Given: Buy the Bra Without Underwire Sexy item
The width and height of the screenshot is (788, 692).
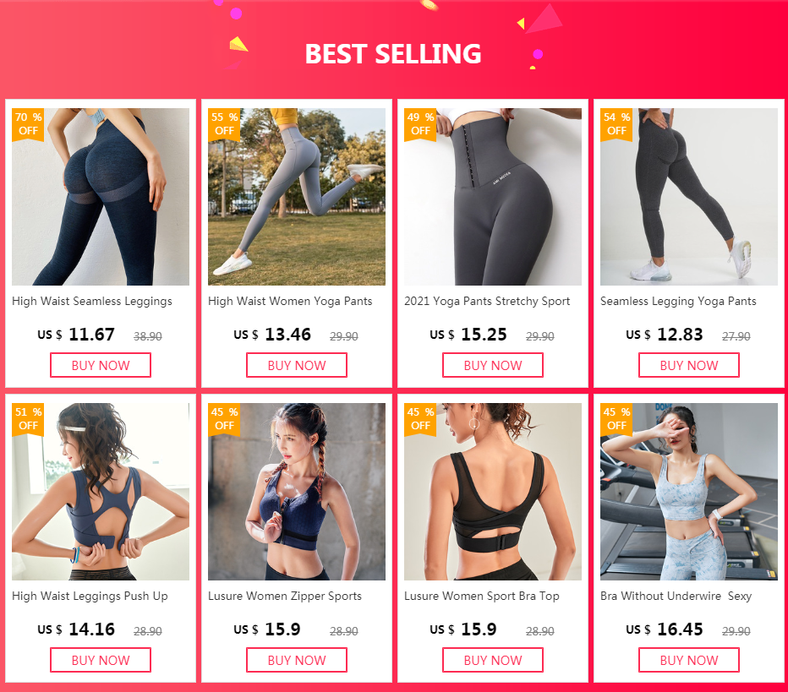Looking at the screenshot, I should (x=688, y=660).
